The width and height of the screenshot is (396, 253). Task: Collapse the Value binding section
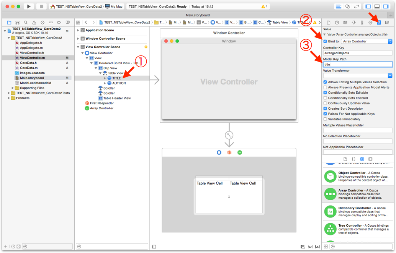(x=325, y=34)
